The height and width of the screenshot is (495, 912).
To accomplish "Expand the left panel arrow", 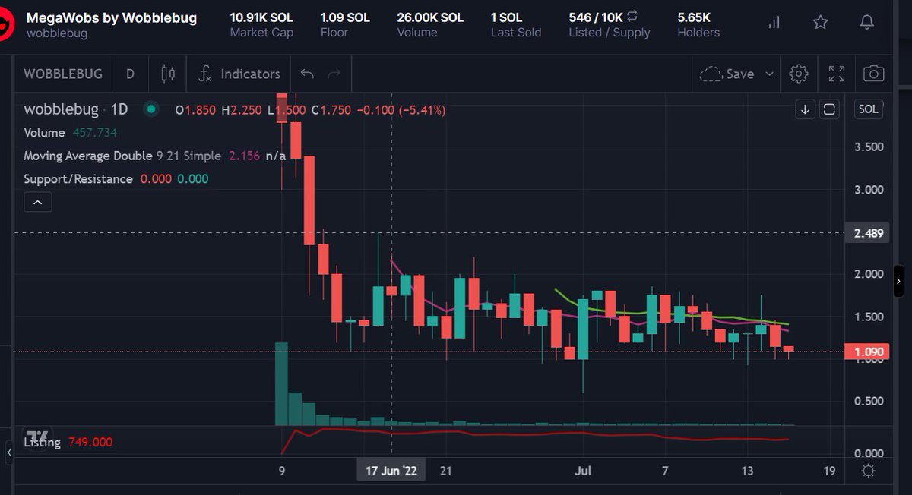I will [9, 452].
